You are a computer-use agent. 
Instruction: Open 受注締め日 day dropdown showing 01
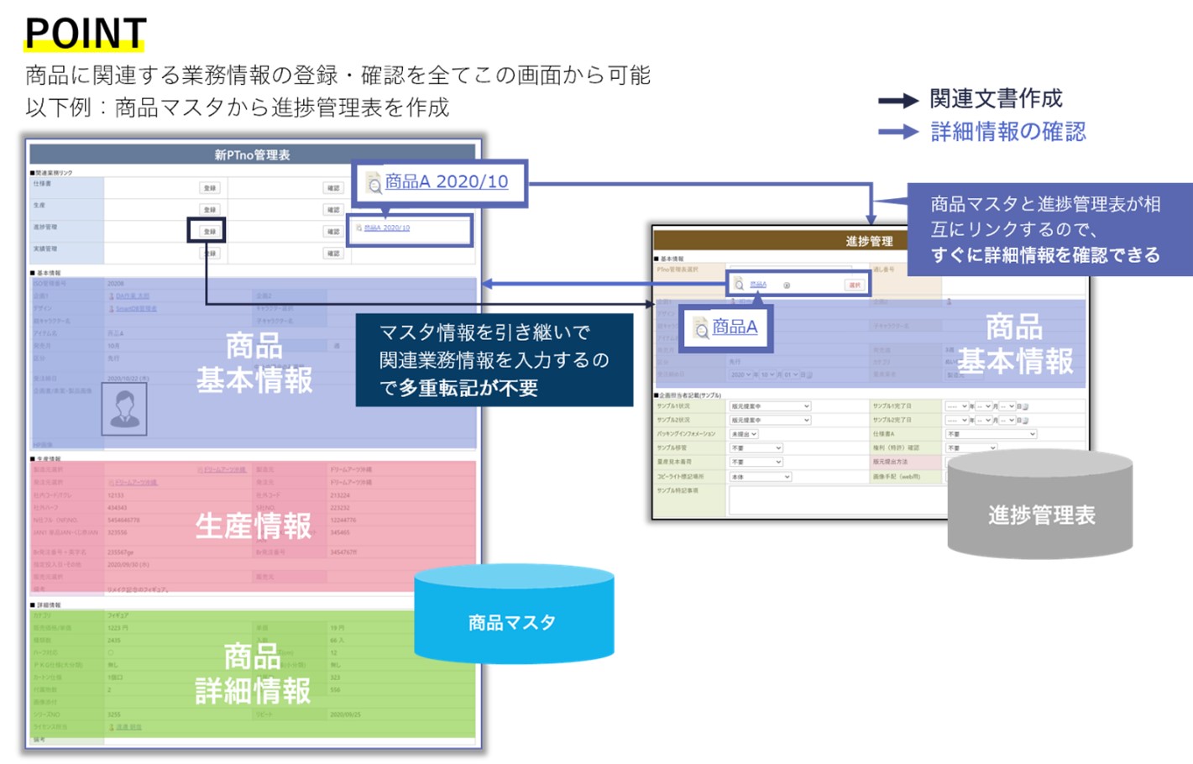pyautogui.click(x=791, y=374)
